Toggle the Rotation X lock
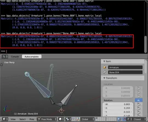The height and width of the screenshot is (122, 148). (139, 108)
